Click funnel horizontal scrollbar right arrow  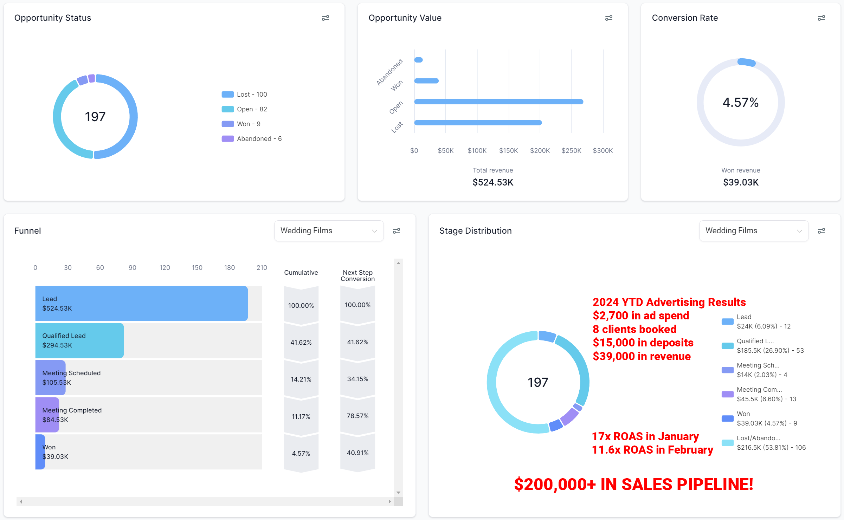[x=389, y=501]
